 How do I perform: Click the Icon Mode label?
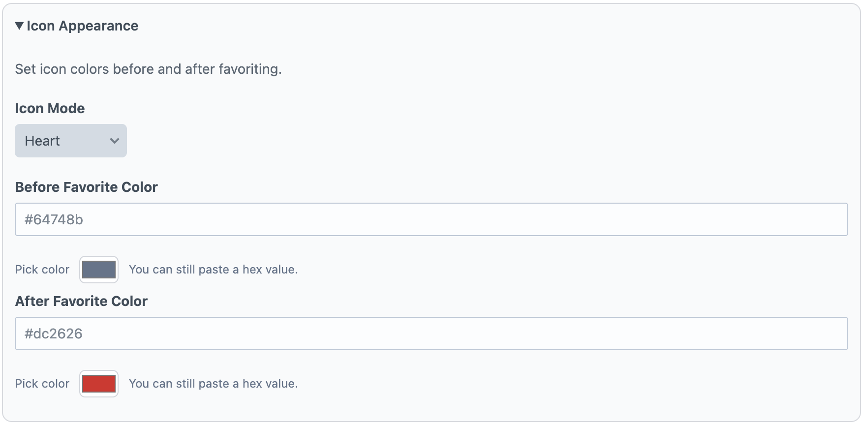tap(50, 108)
